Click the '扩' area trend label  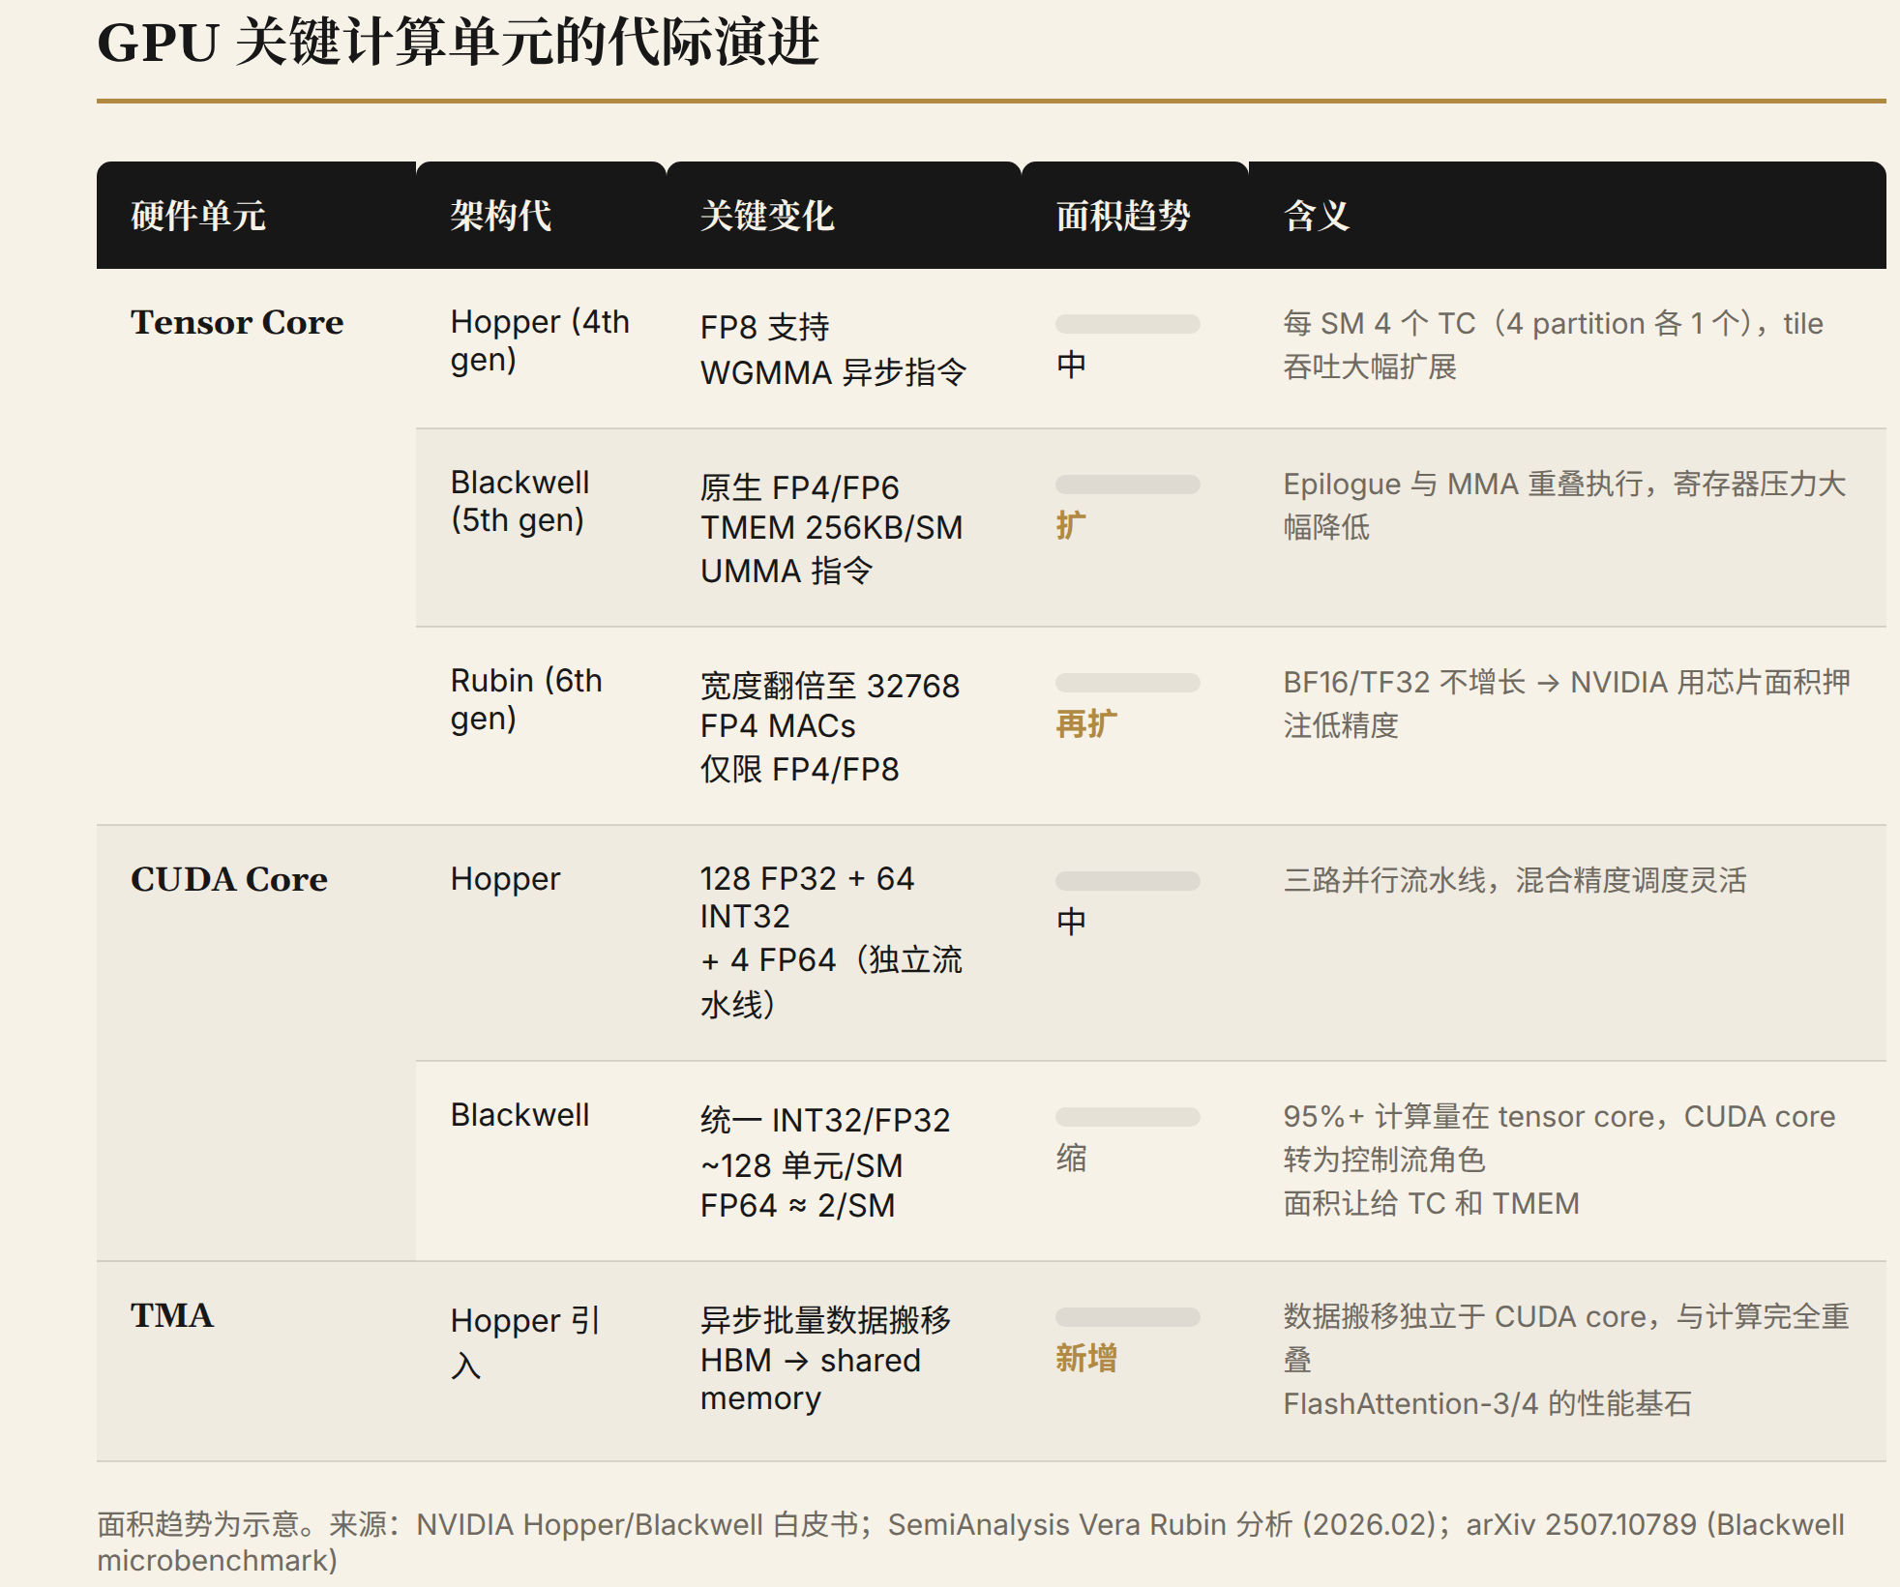(x=1071, y=525)
